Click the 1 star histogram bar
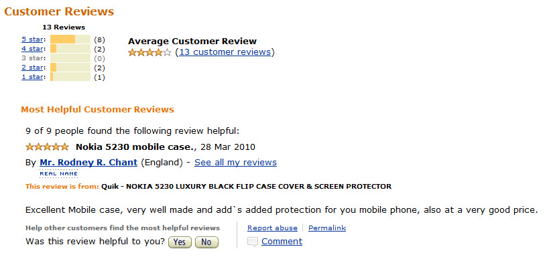The width and height of the screenshot is (555, 259). (x=70, y=77)
